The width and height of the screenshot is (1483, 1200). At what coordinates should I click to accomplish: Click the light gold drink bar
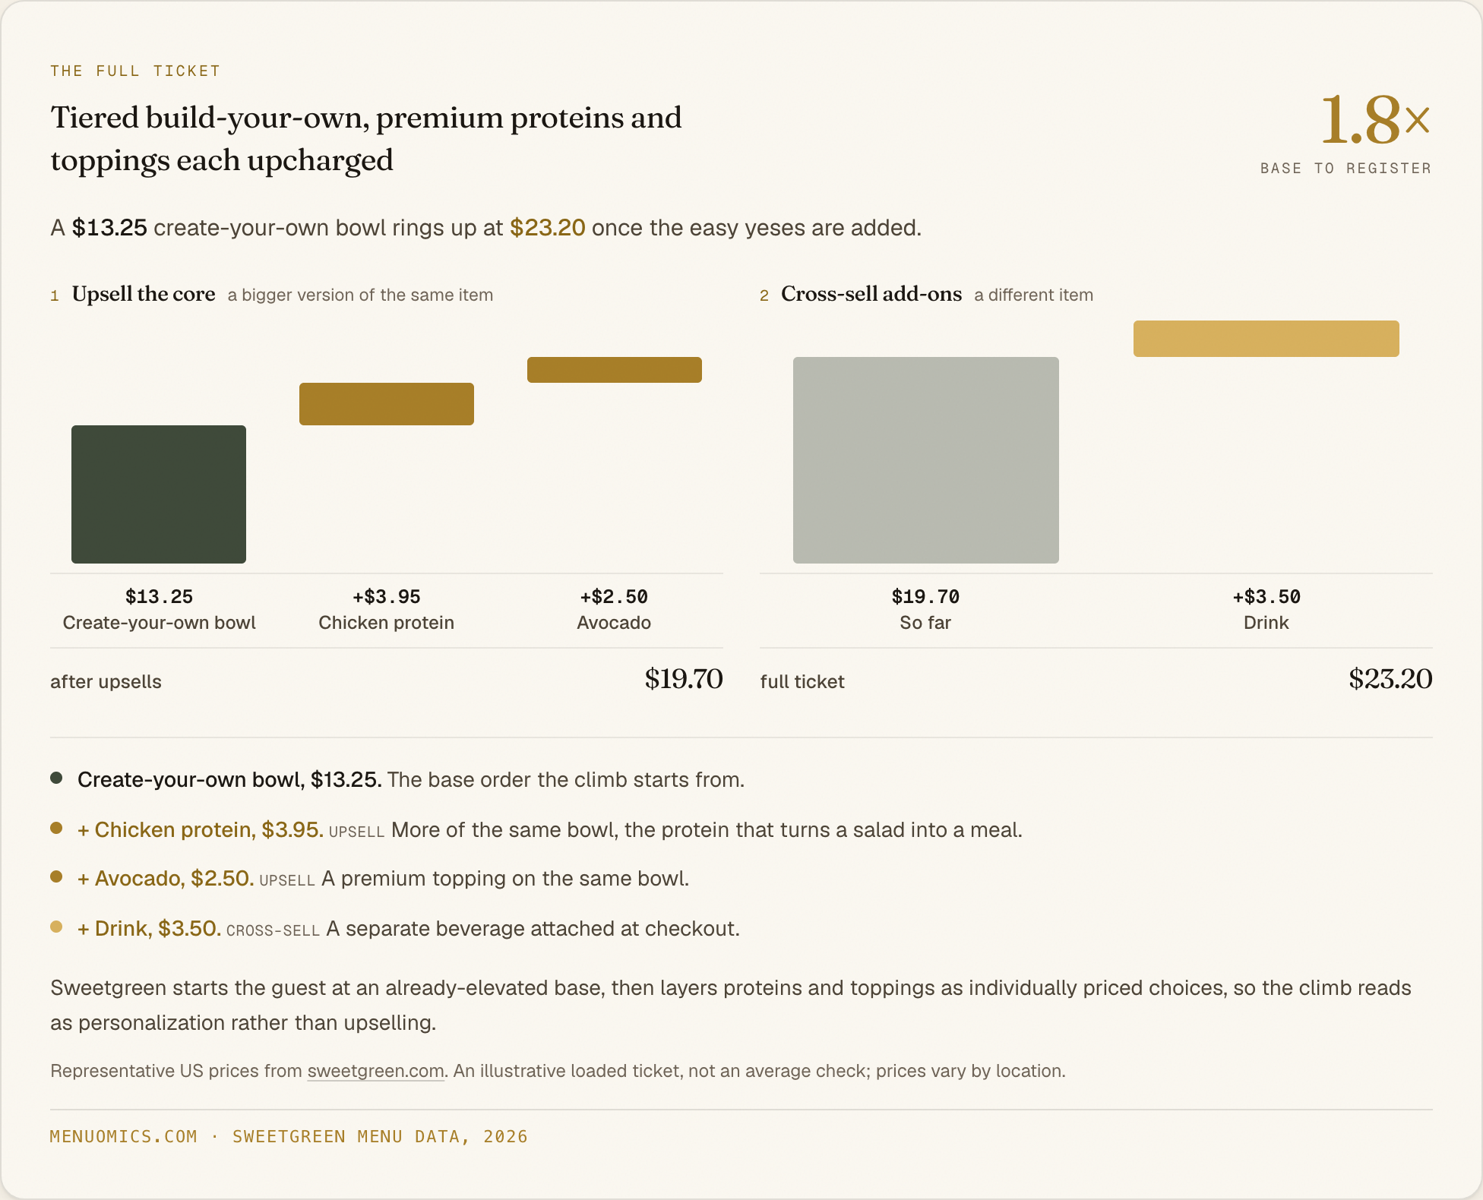pos(1266,339)
